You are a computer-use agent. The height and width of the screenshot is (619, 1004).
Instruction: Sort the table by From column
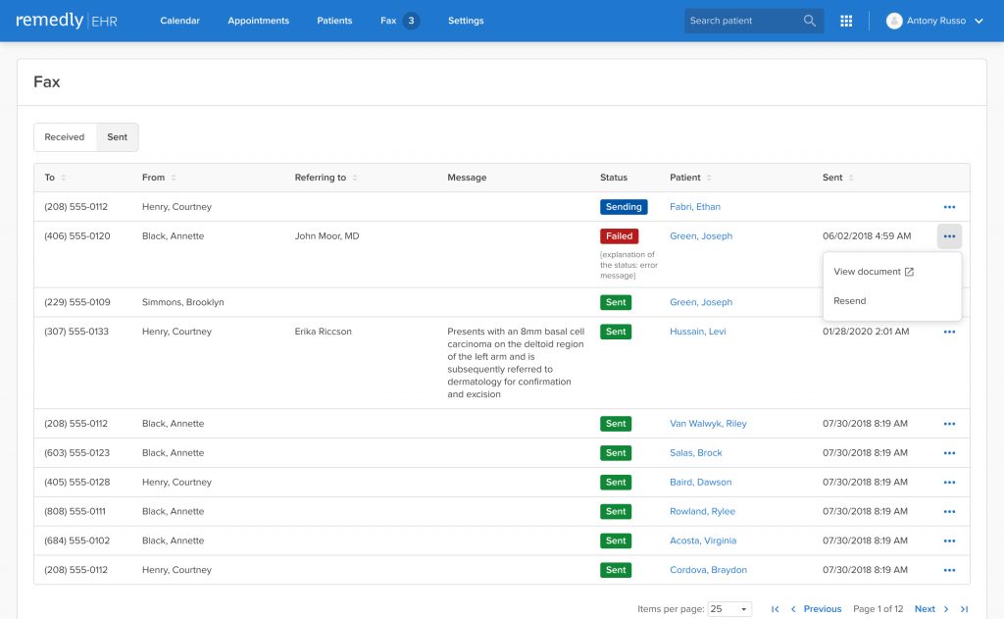coord(174,178)
